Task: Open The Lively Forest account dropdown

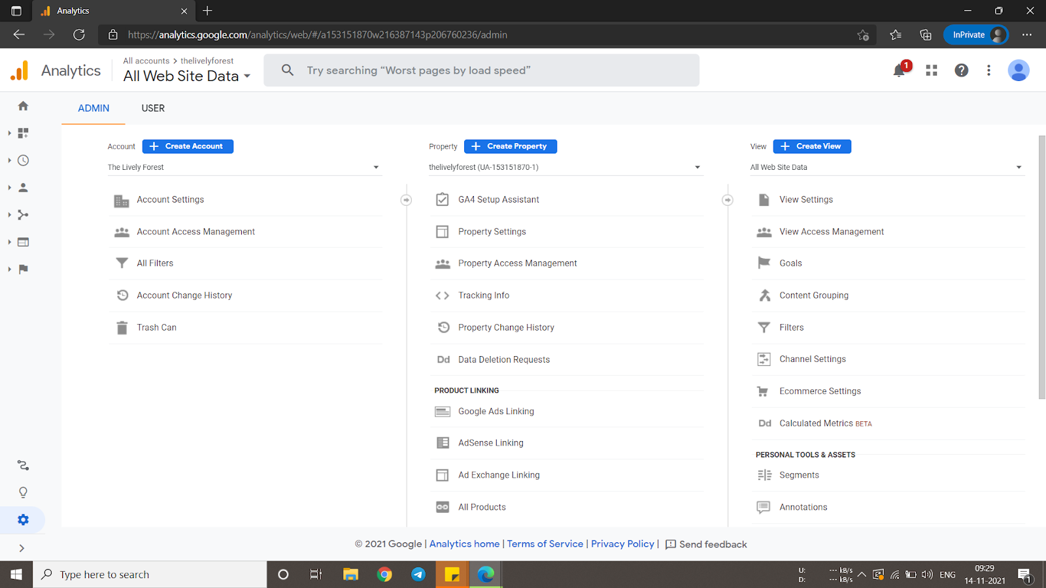Action: coord(245,167)
